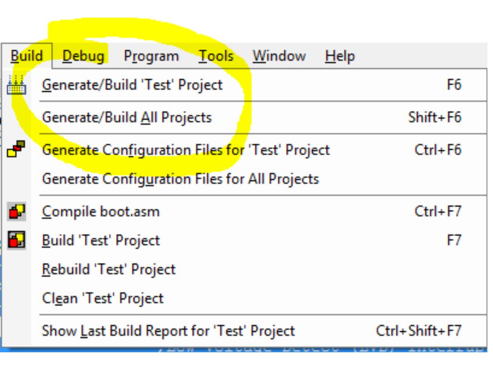
Task: Choose Build 'Test' Project entry
Action: (x=244, y=240)
